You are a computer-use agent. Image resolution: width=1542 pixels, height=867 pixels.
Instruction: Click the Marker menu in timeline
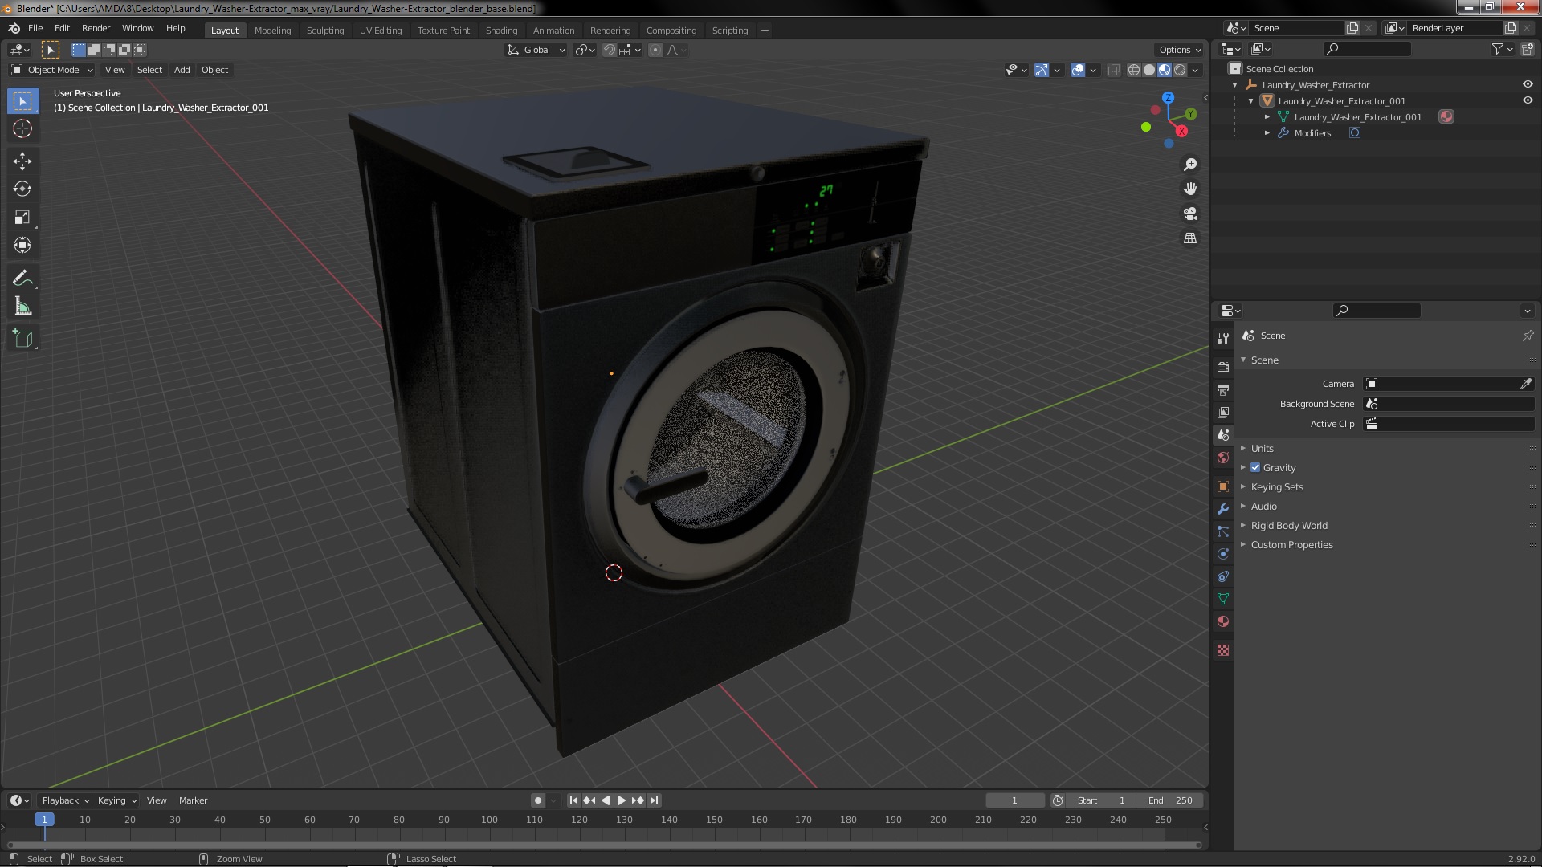[x=193, y=800]
